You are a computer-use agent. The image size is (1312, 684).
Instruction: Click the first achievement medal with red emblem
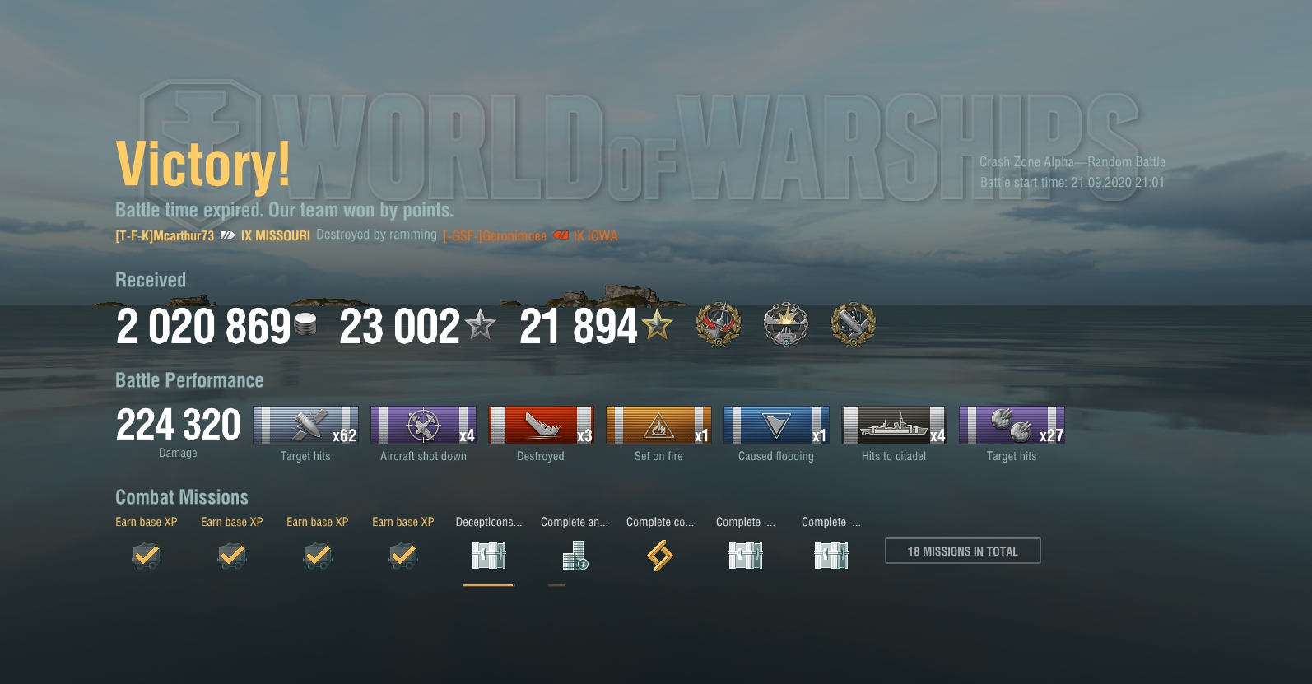(719, 324)
